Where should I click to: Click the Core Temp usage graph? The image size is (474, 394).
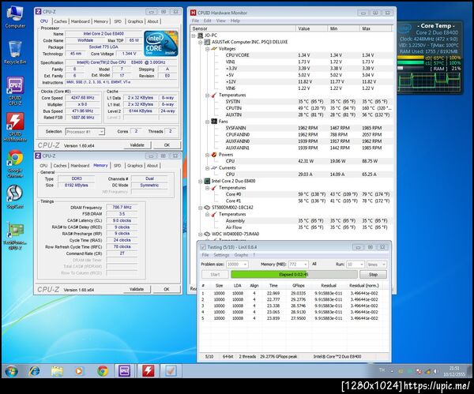[x=429, y=81]
